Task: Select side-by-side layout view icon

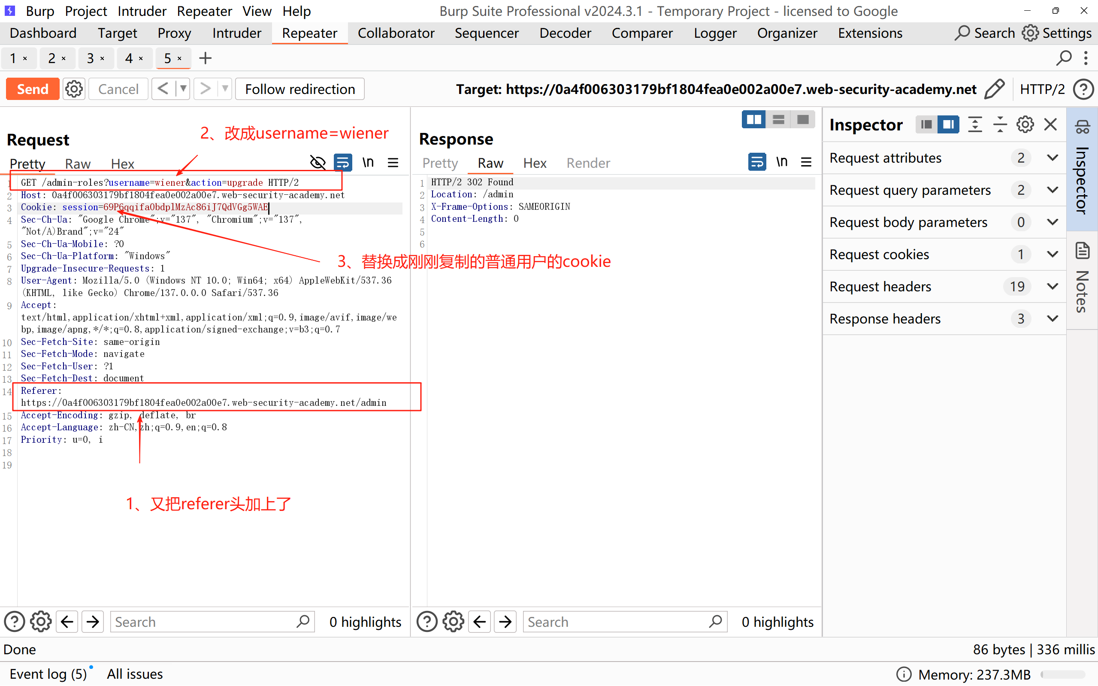Action: [753, 120]
